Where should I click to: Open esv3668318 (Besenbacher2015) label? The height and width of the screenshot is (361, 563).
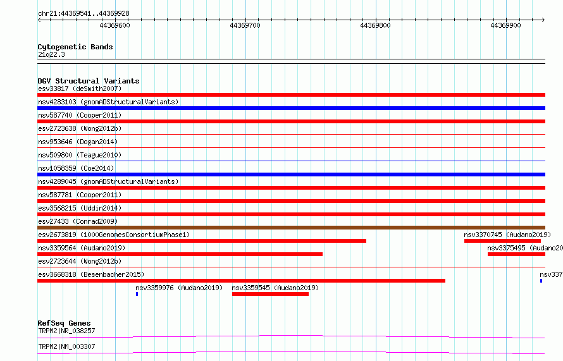point(91,274)
